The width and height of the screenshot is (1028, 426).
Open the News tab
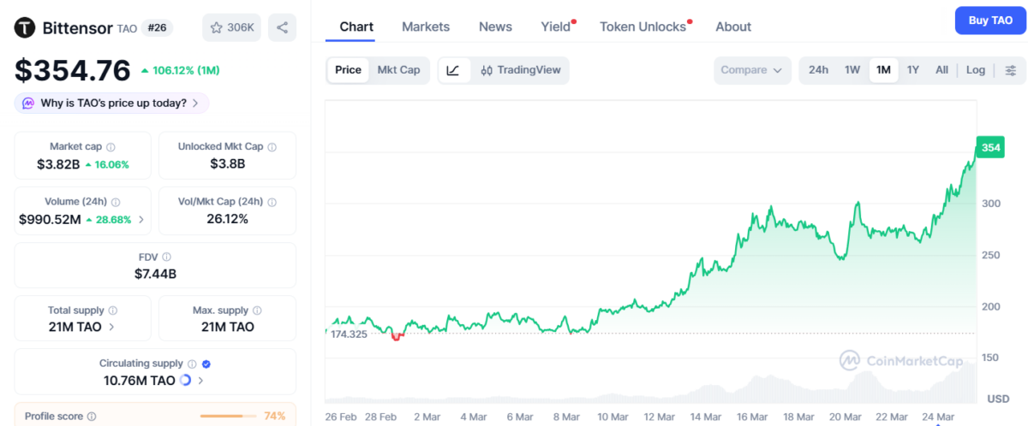(495, 27)
